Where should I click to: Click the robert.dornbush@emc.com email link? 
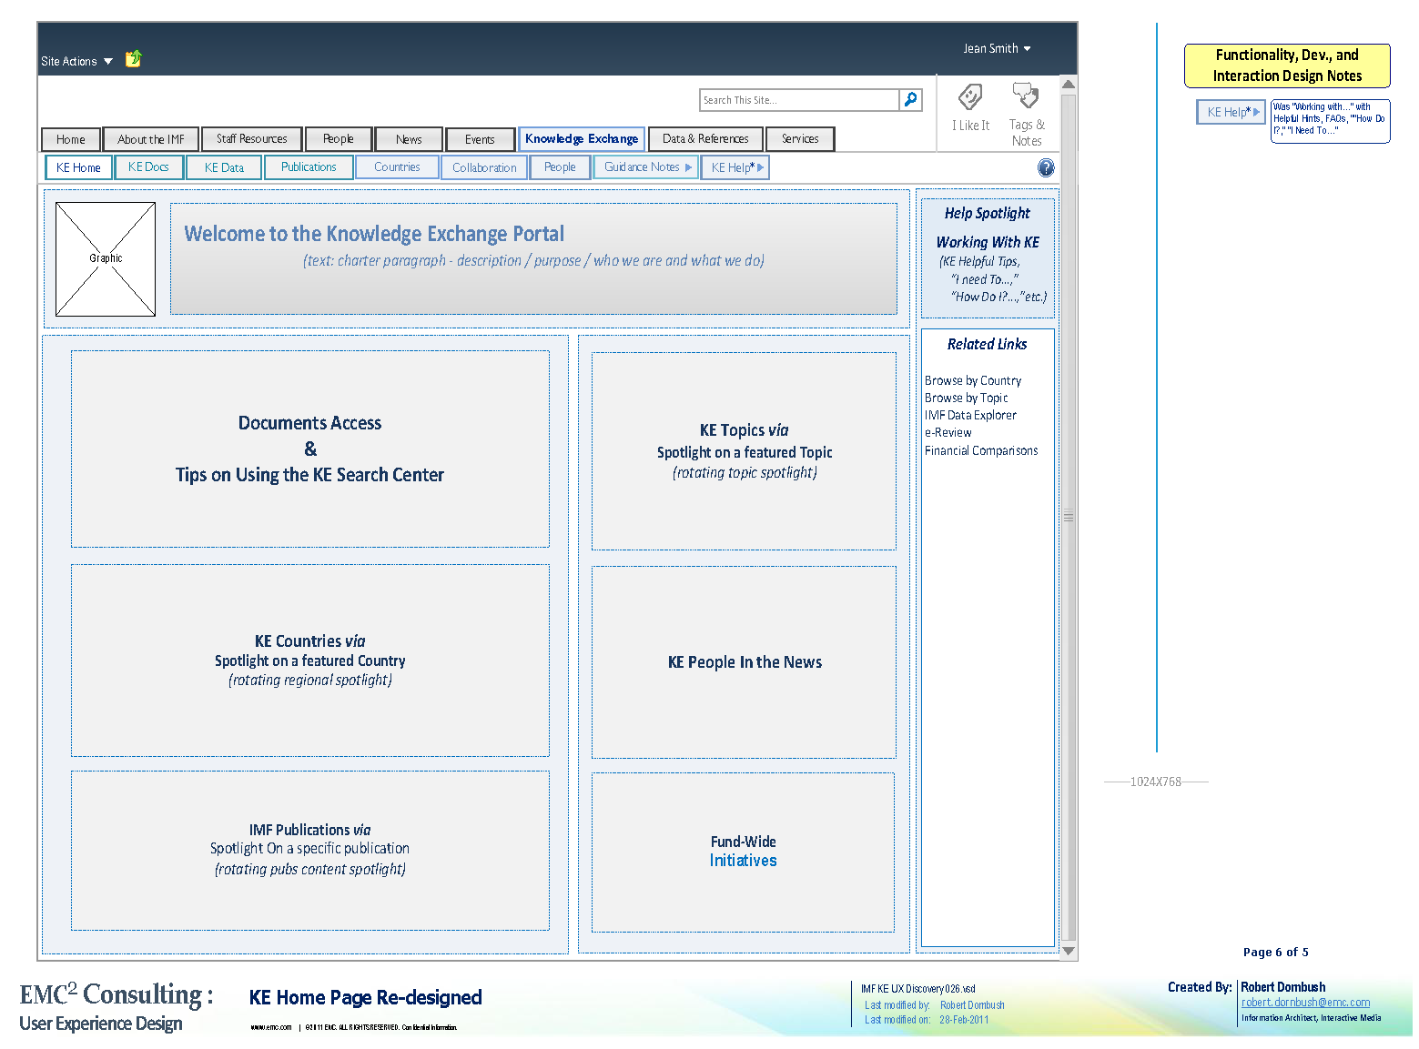coord(1306,1003)
